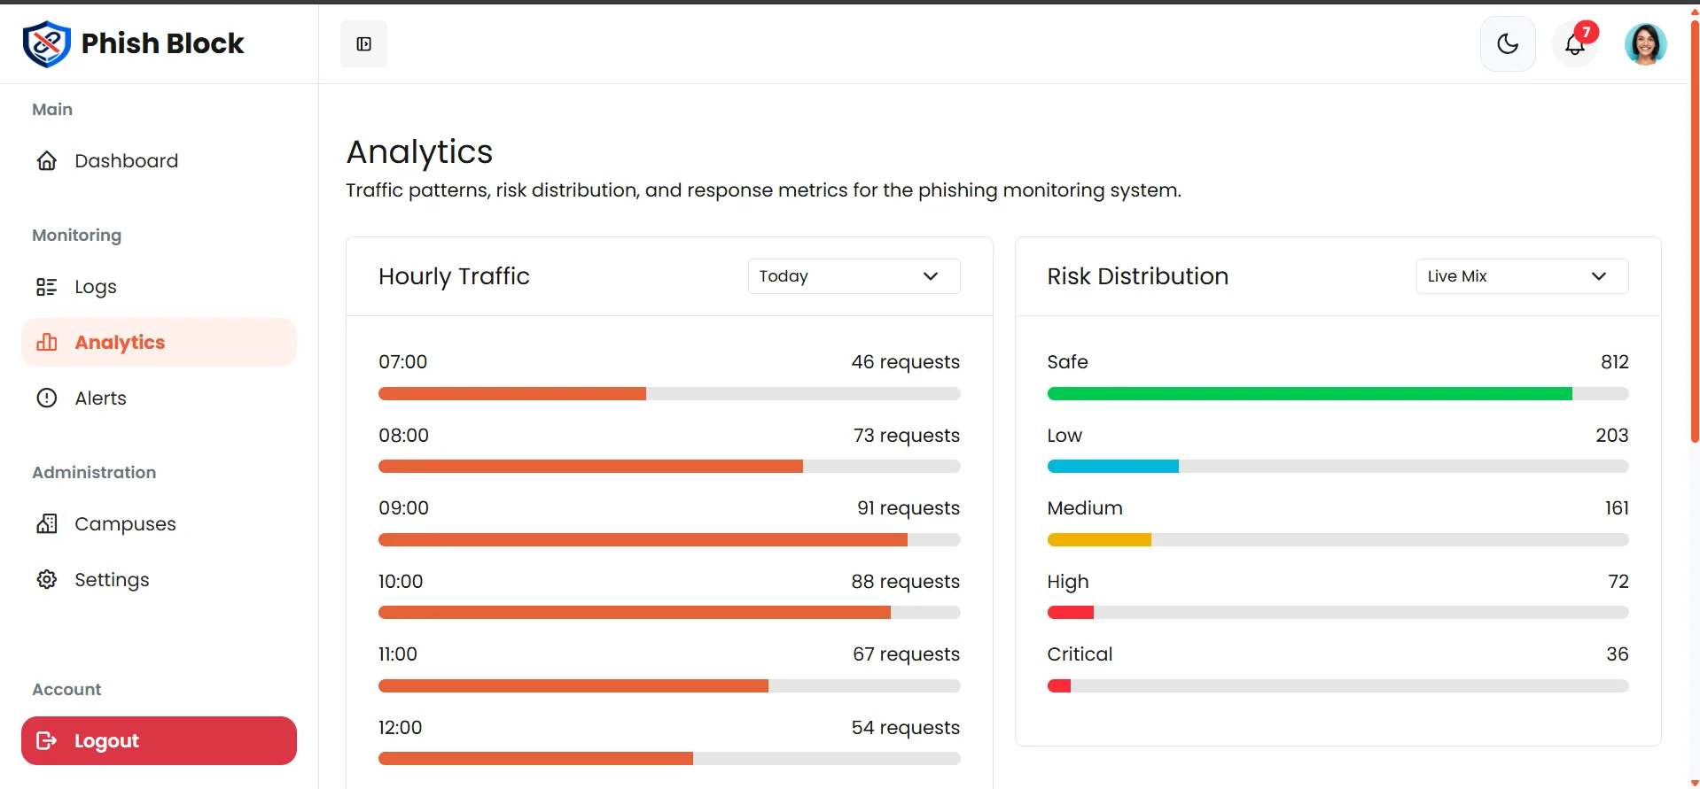Click the Campuses building icon
Screen dimensions: 1700x789
47,523
